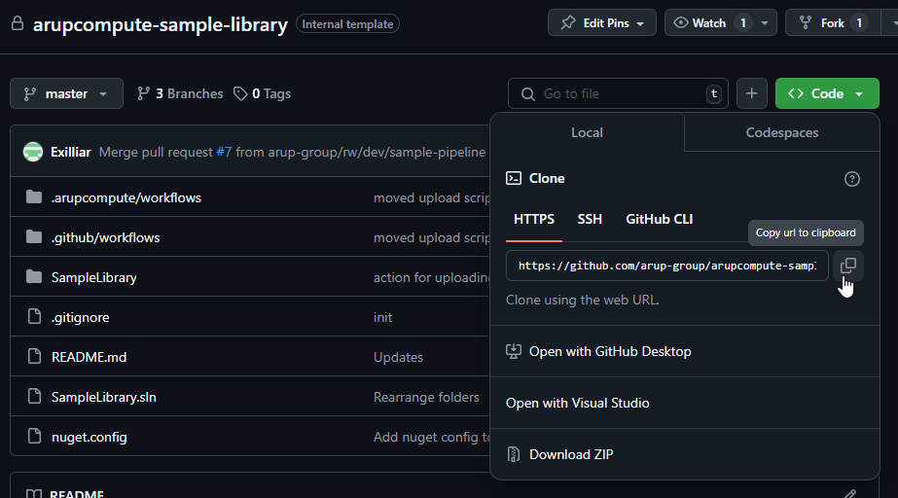Click folder icon for .github/workflows
The width and height of the screenshot is (898, 498).
(x=34, y=237)
